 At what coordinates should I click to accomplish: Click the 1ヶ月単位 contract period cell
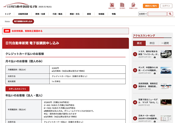click(x=87, y=81)
